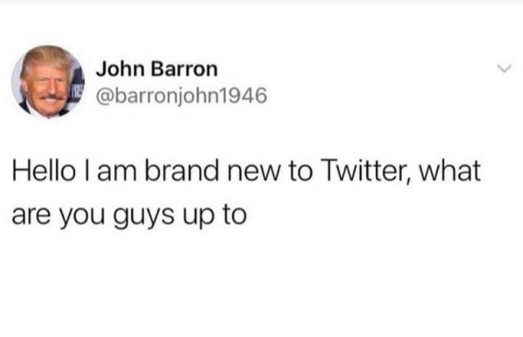The image size is (523, 337).
Task: Click the tweet line "are you guys up to"
Action: [x=129, y=215]
